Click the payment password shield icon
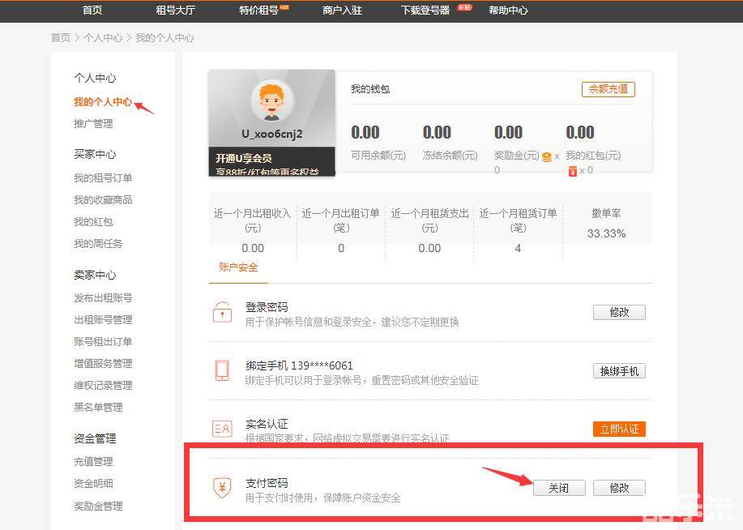The width and height of the screenshot is (743, 530). tap(222, 487)
